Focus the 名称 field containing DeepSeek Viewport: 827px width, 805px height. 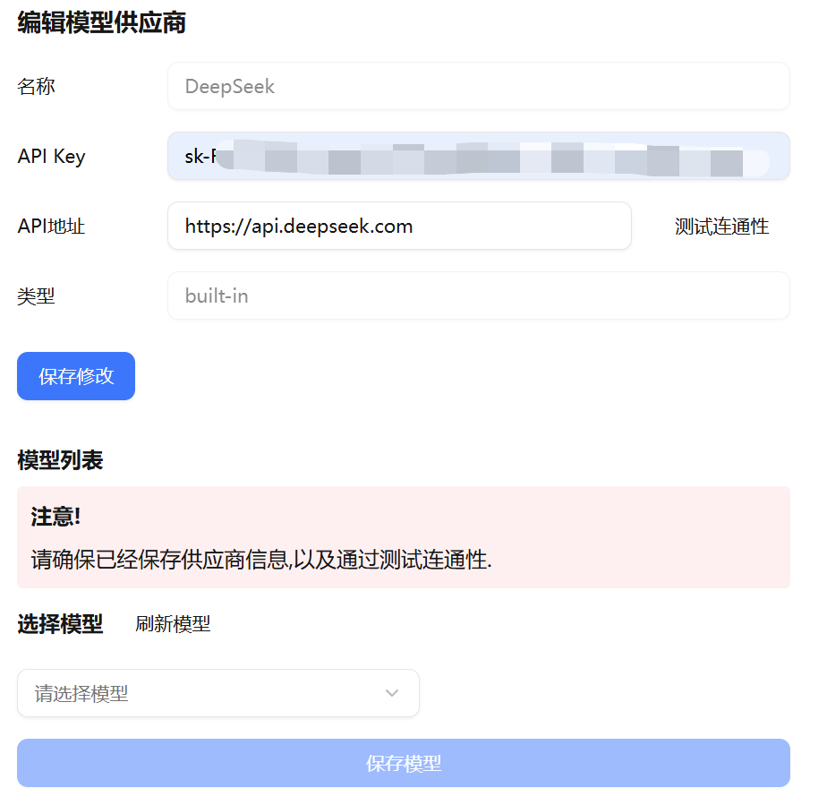[478, 87]
